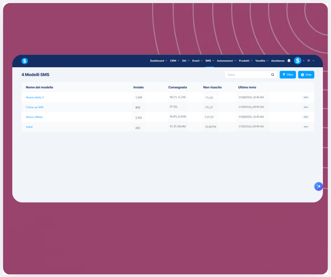Click the Inviato column header
This screenshot has width=331, height=277.
click(138, 87)
